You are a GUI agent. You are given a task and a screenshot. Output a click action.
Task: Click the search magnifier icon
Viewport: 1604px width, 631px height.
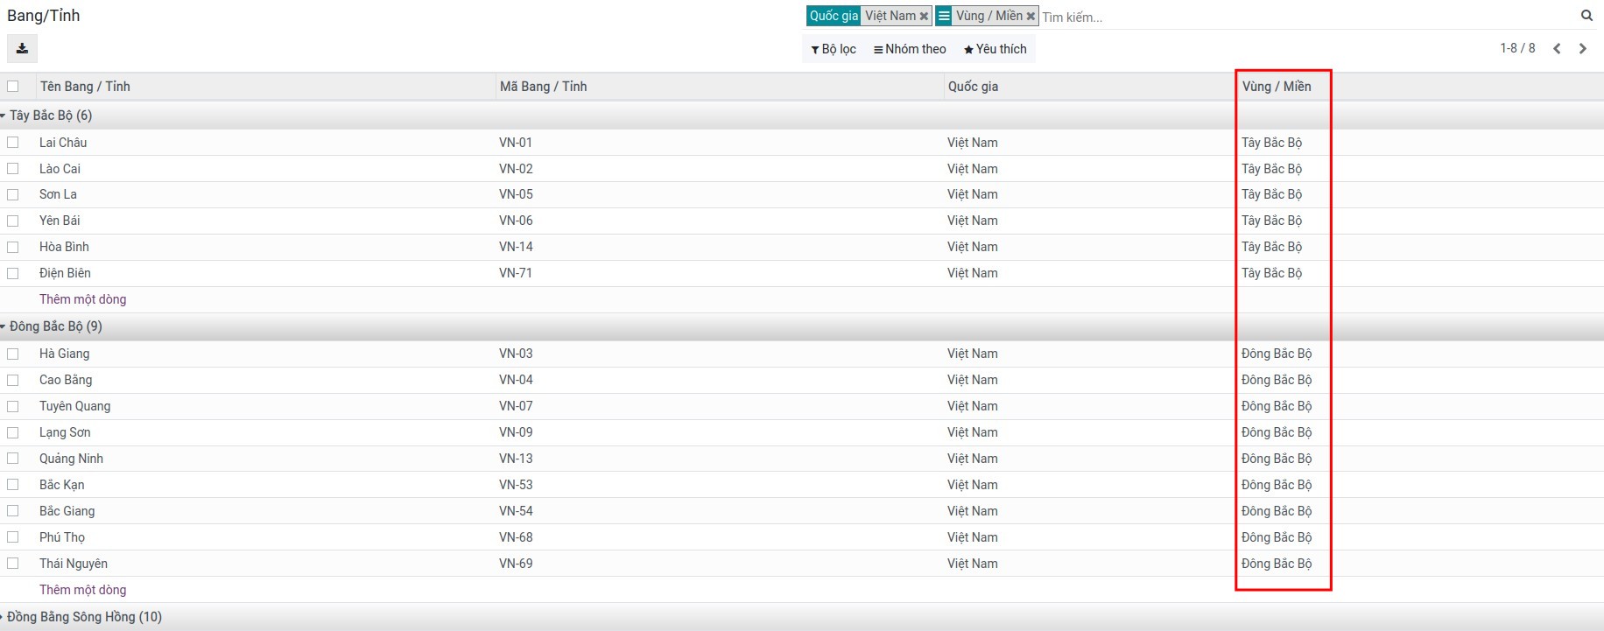(1586, 16)
